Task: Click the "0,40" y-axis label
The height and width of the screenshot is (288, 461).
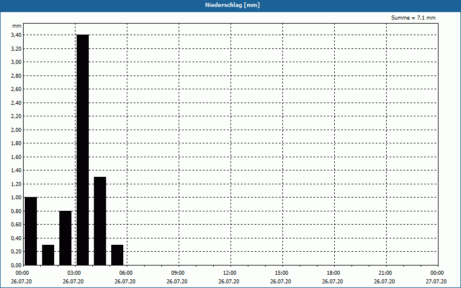Action: click(16, 238)
